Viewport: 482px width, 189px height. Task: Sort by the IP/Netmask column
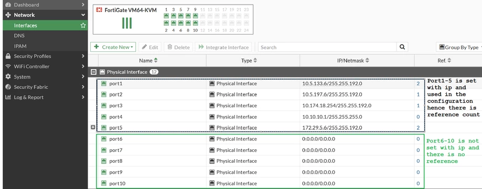[x=357, y=60]
